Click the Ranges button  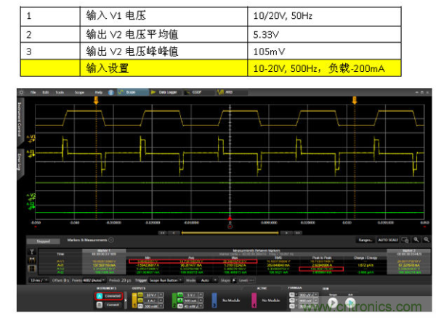(x=366, y=239)
